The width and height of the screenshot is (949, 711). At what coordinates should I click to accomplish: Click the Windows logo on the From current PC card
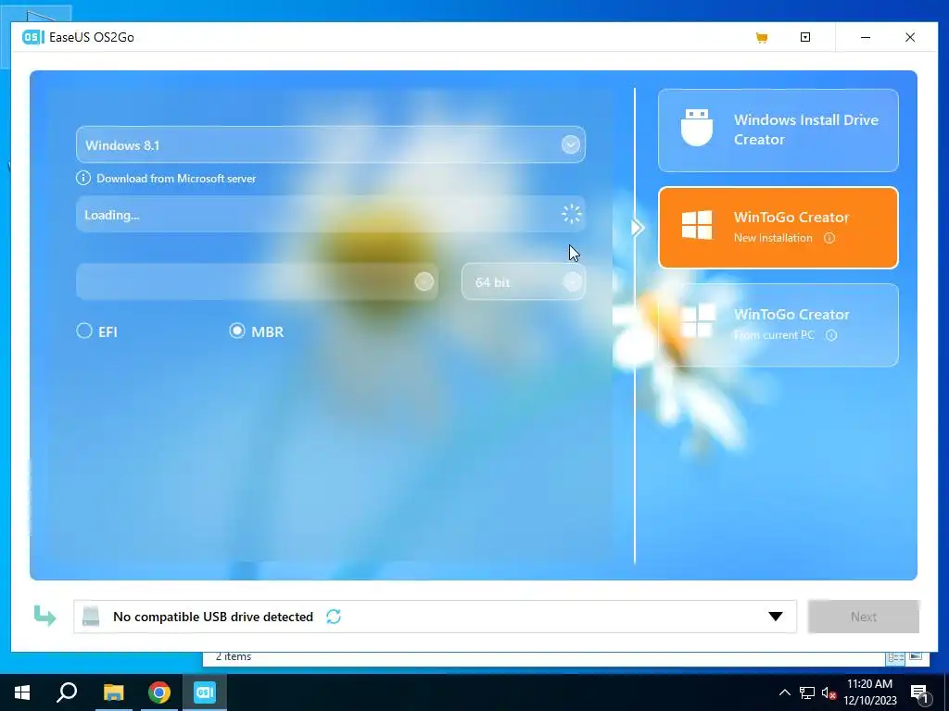(697, 321)
